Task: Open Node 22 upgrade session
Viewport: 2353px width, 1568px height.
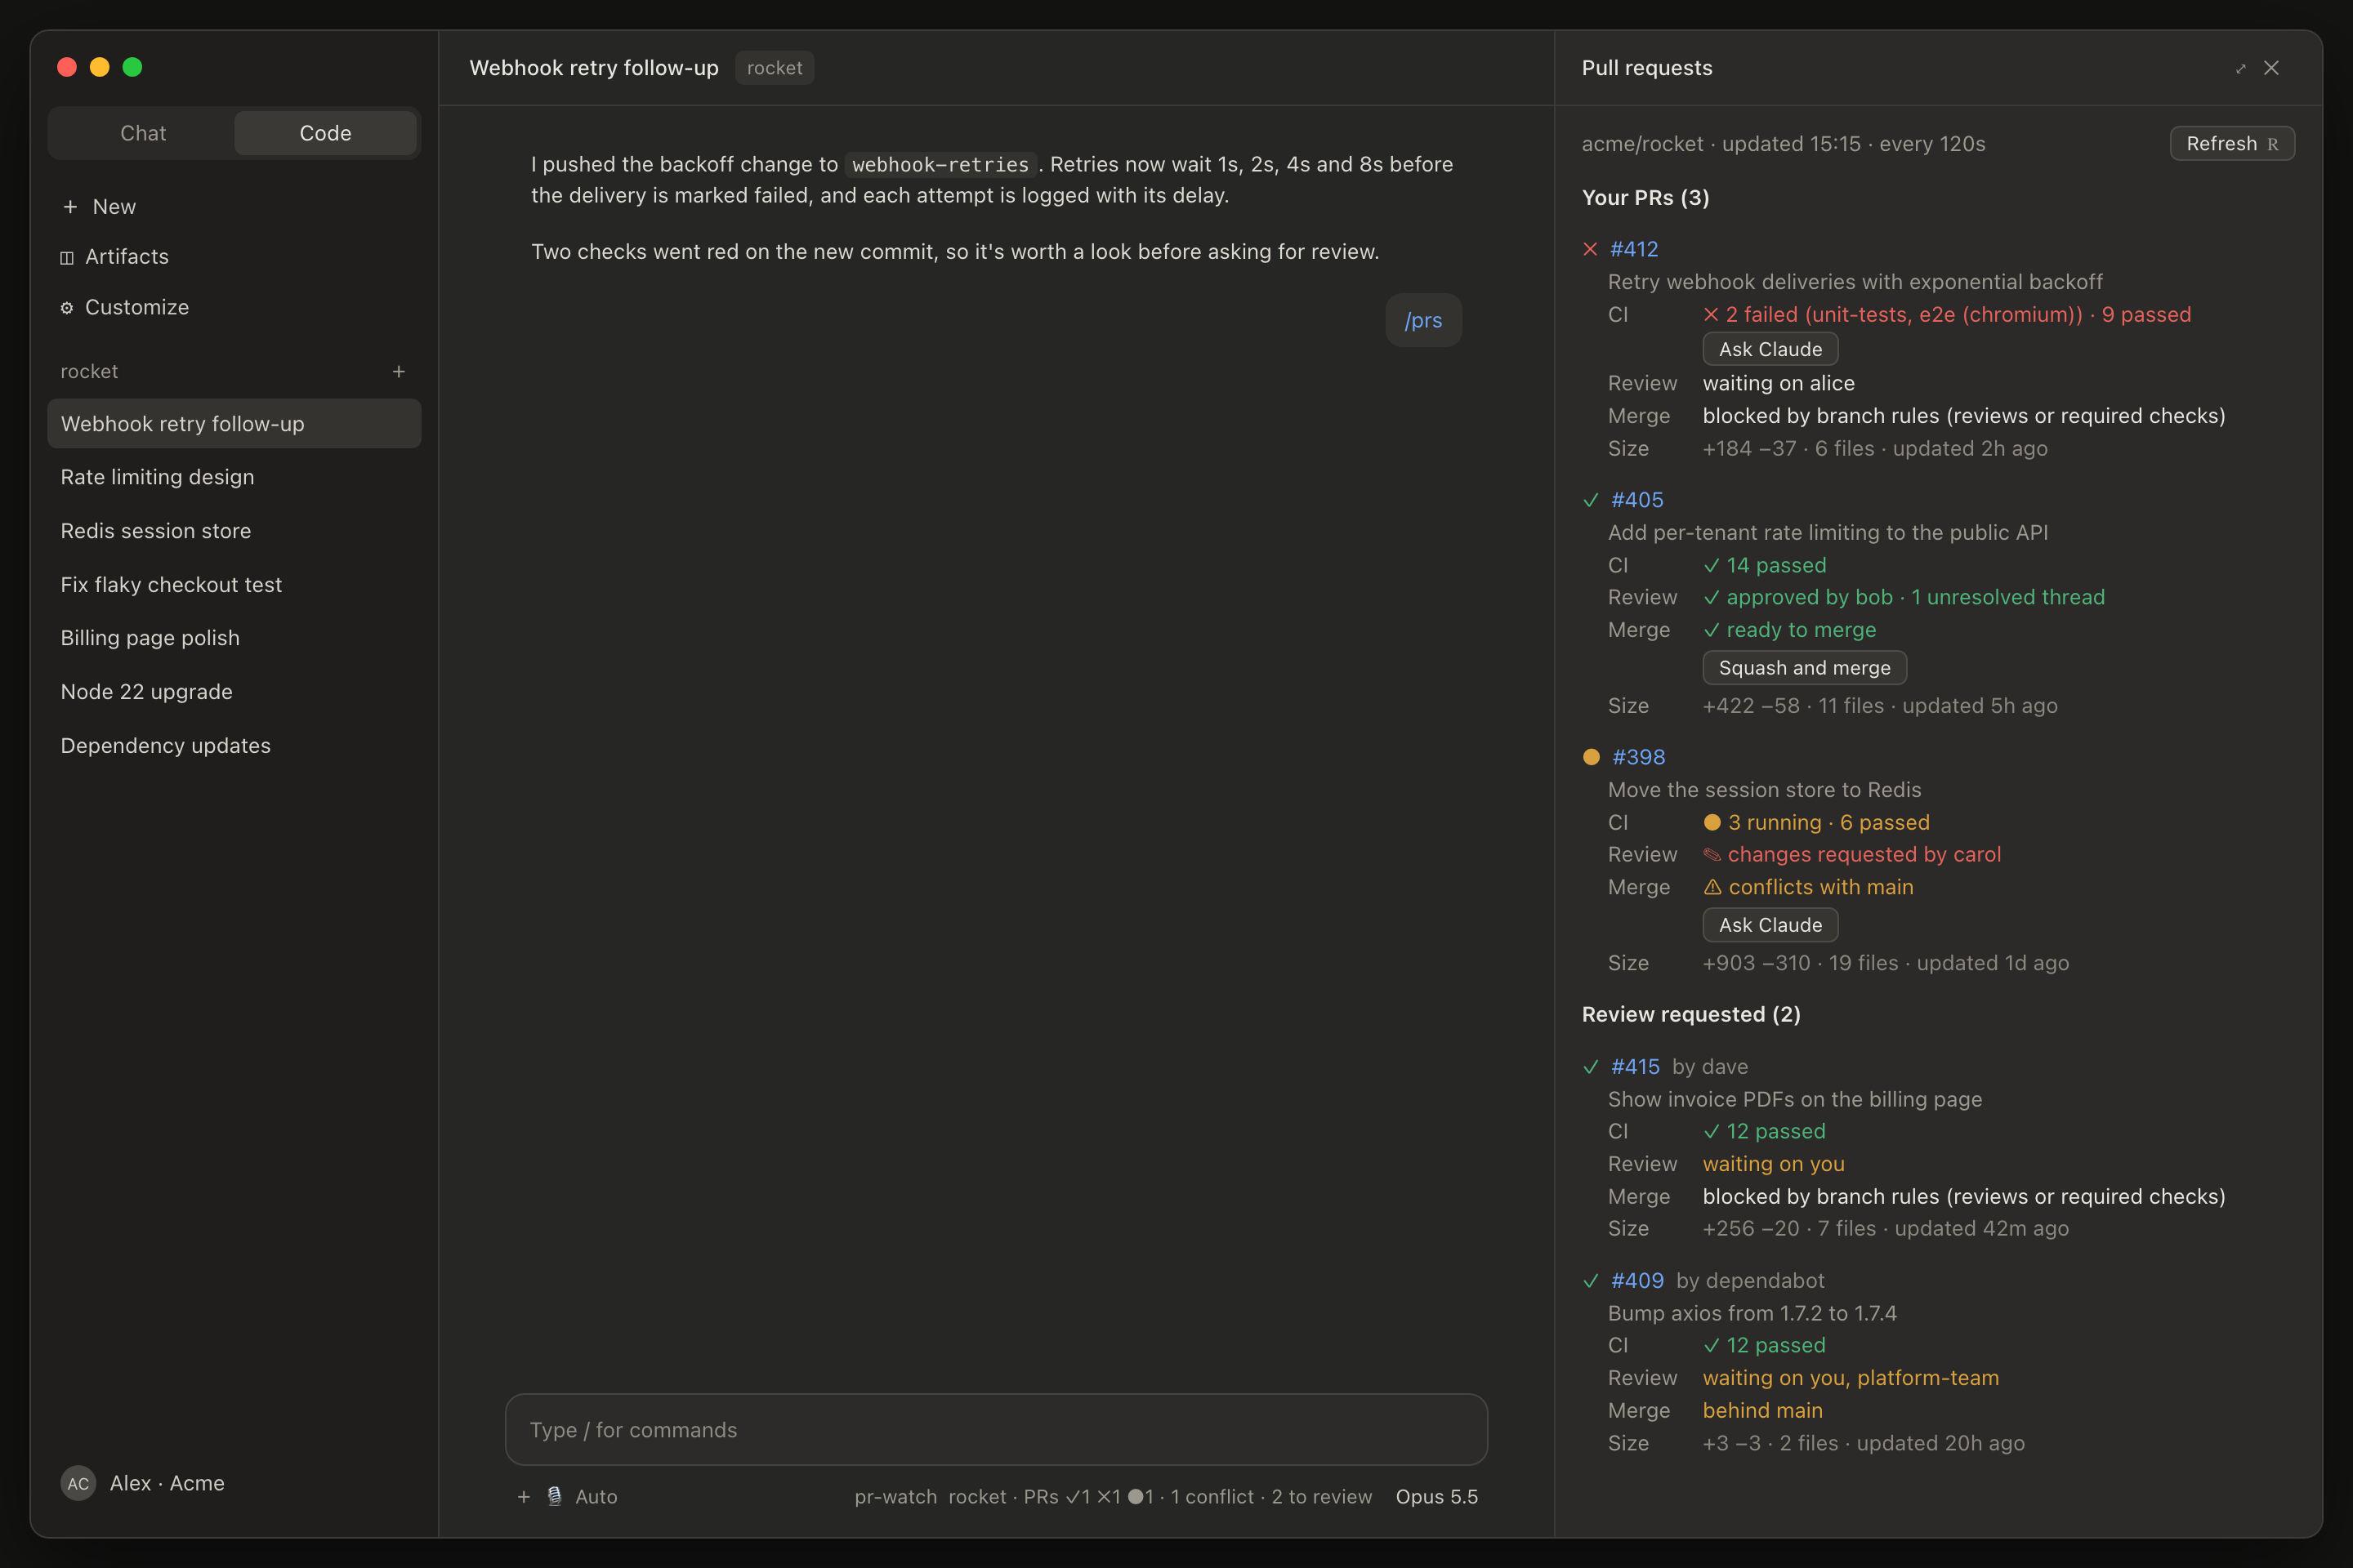Action: (234, 692)
